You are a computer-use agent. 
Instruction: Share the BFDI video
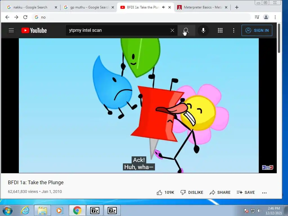(x=220, y=192)
